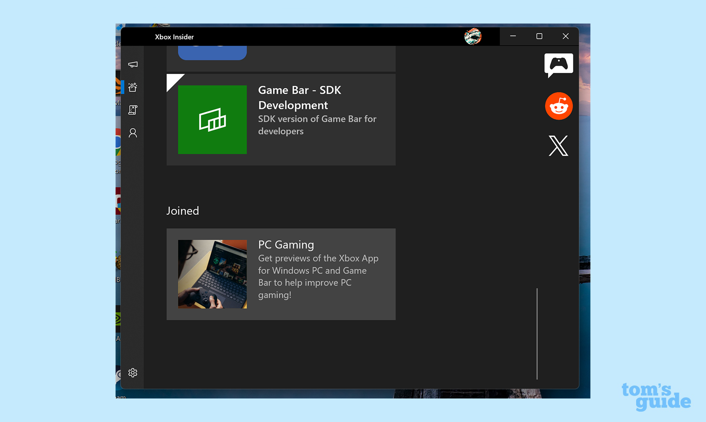Click the Xbox controller feedback icon
Image resolution: width=706 pixels, height=422 pixels.
coord(558,65)
